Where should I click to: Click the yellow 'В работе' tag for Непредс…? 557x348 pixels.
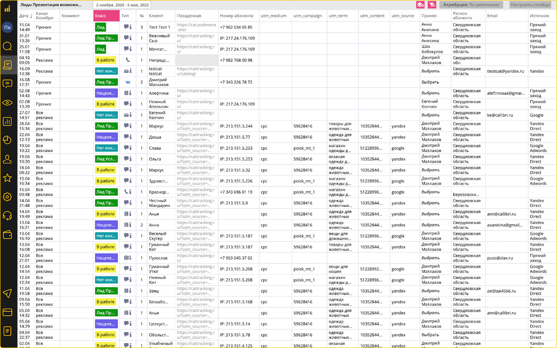pos(106,60)
